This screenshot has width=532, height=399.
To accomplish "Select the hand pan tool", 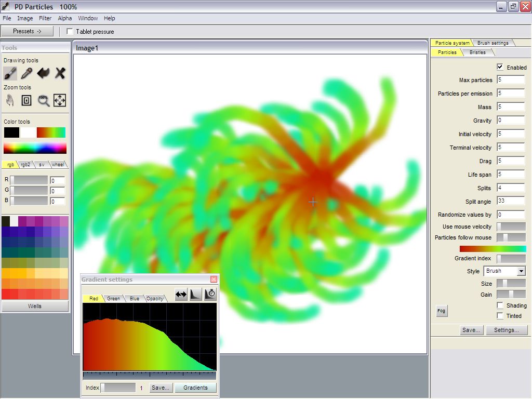I will pos(10,100).
